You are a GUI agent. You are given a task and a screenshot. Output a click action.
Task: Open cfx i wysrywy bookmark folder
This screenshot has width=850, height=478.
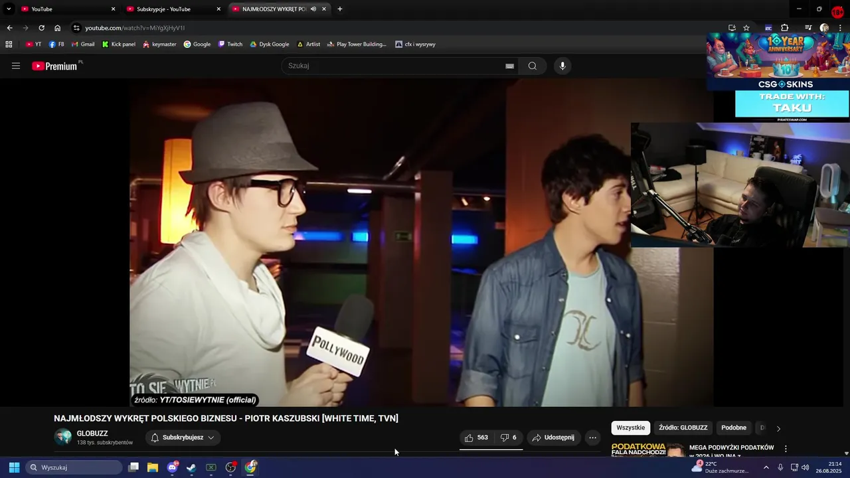415,44
